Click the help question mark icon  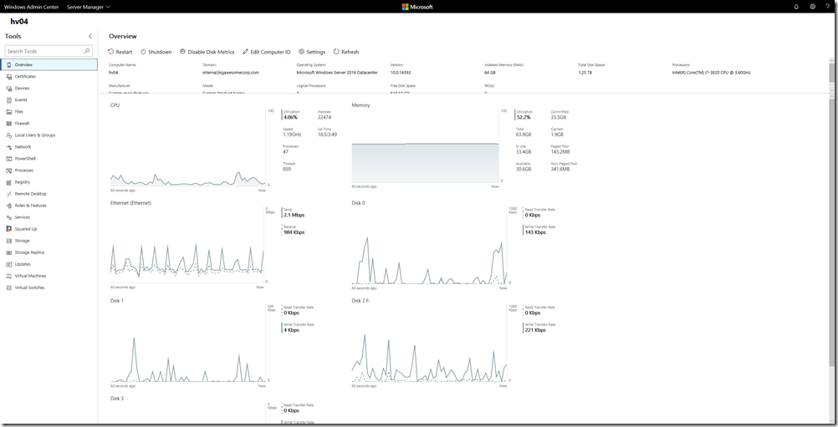click(828, 7)
